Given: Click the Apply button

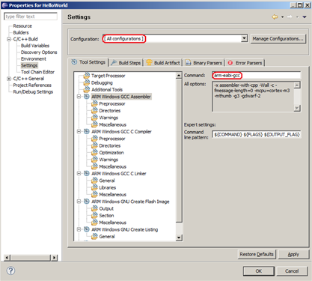Looking at the screenshot, I should 293,254.
